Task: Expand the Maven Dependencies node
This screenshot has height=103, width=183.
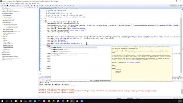Action: tap(2, 33)
